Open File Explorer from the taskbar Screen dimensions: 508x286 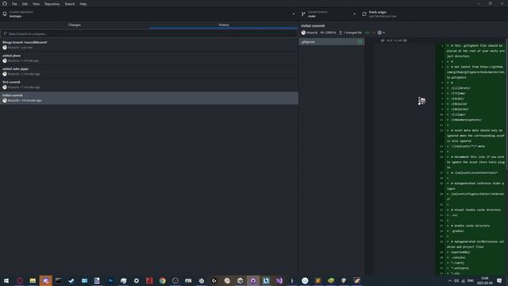[x=33, y=280]
